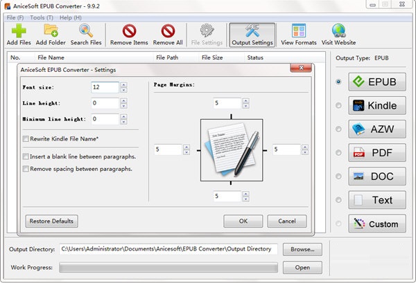416x283 pixels.
Task: Minimize the AniceSoft EPUB Converter window
Action: [x=372, y=5]
